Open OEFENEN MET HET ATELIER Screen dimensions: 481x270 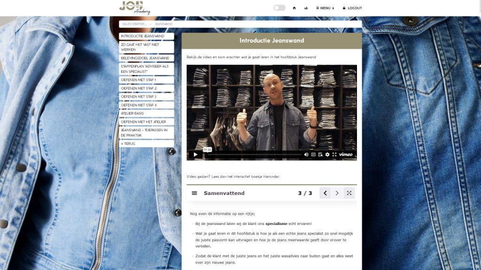tap(147, 122)
